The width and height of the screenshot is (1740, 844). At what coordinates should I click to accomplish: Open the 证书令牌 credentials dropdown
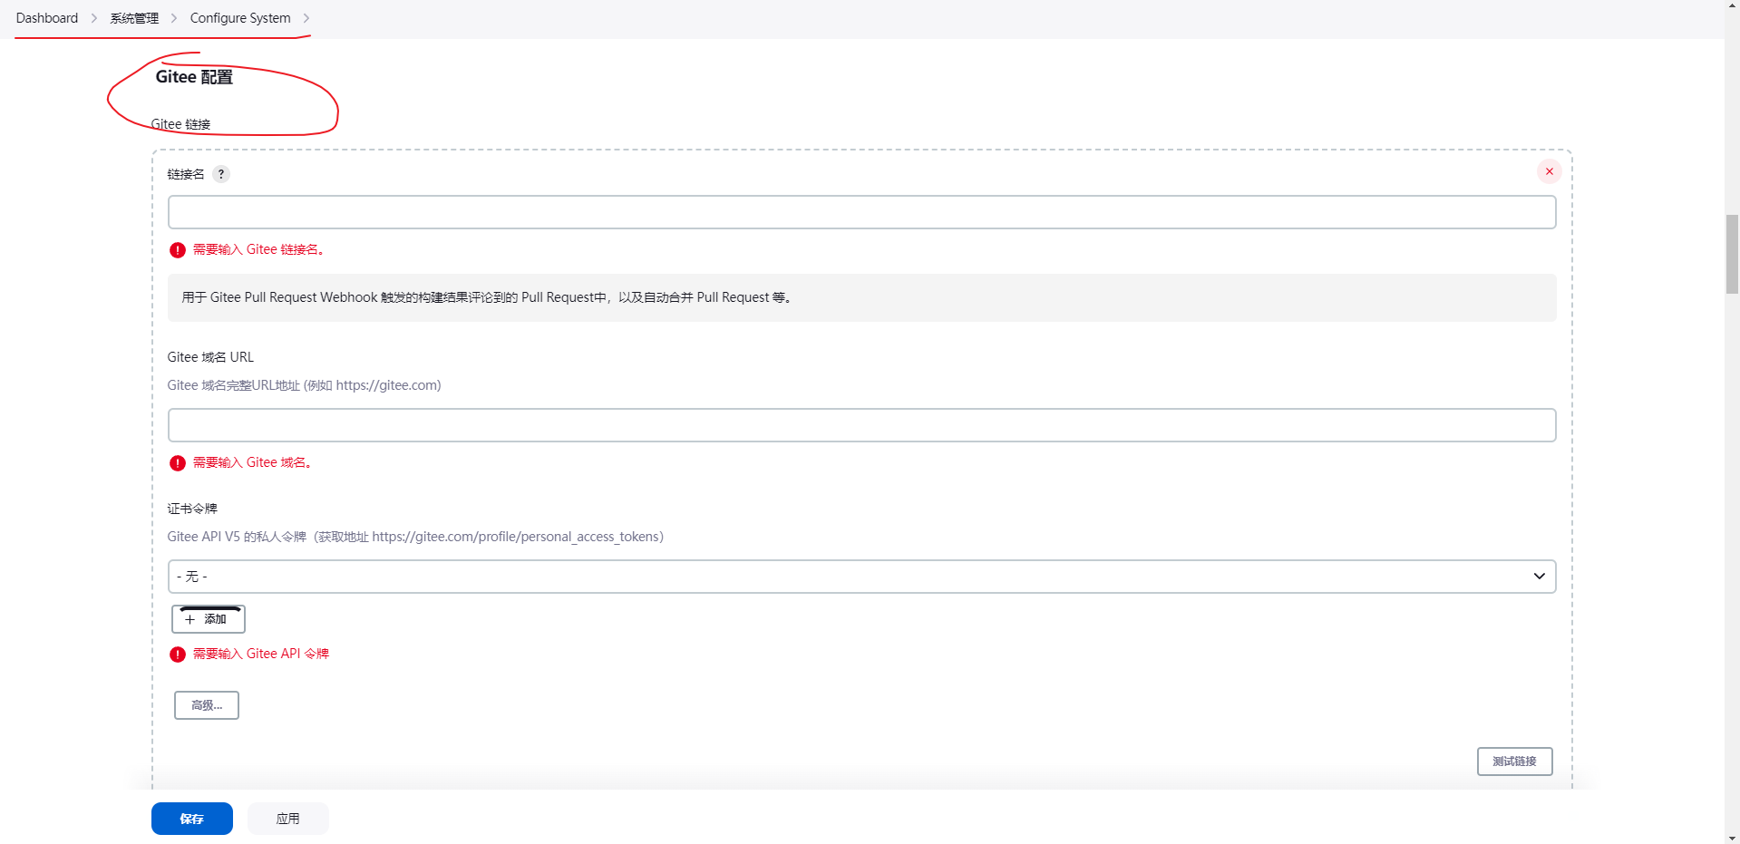[x=861, y=577]
